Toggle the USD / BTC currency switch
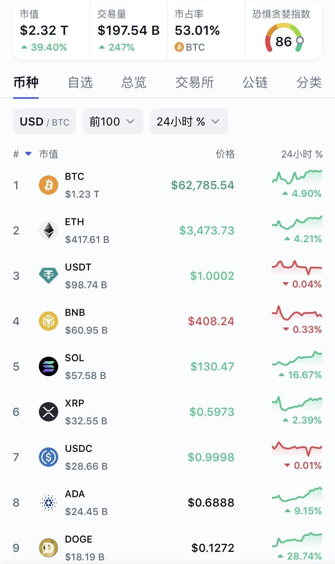 [x=45, y=121]
